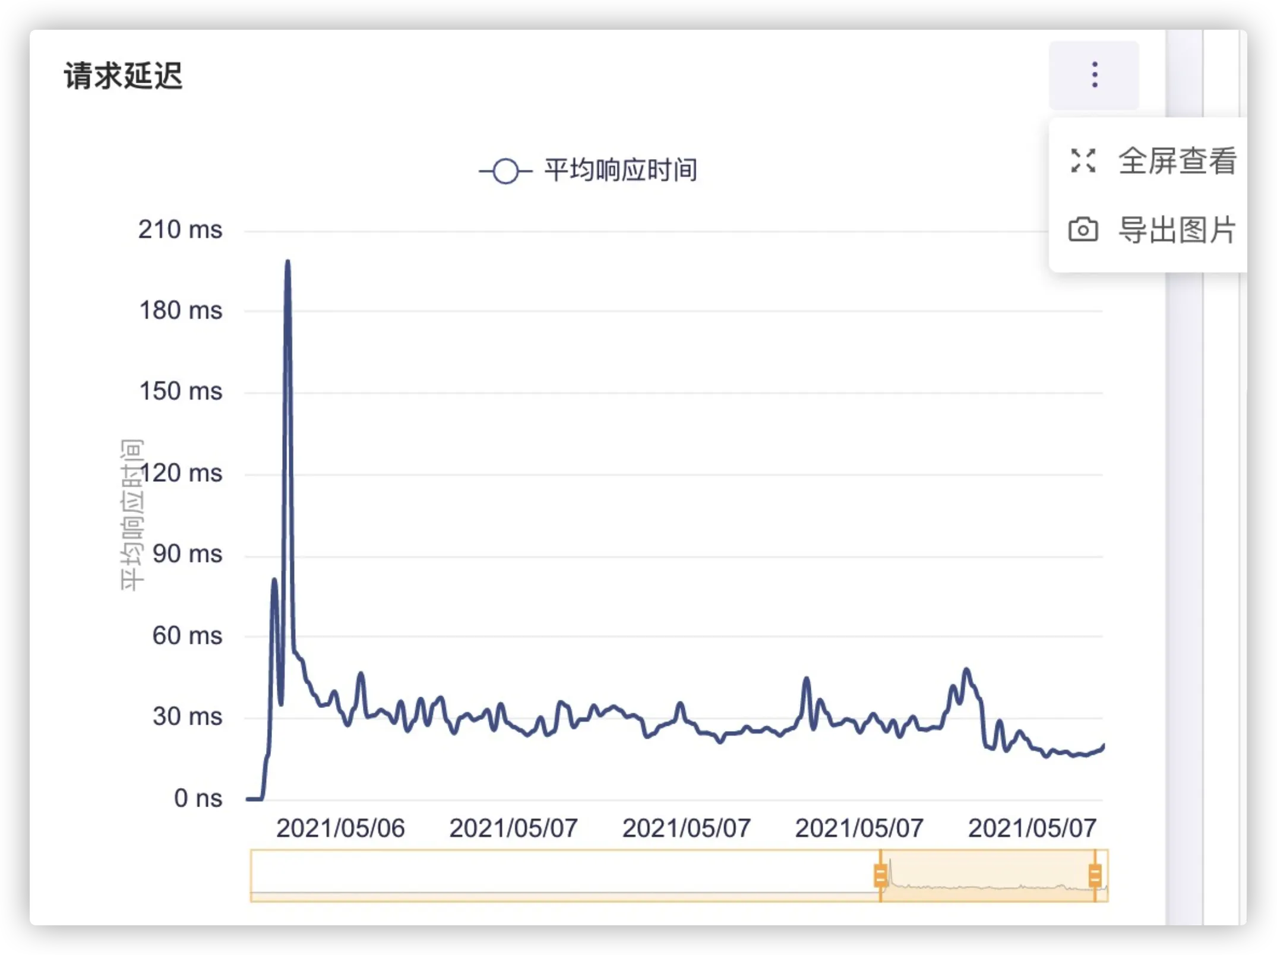The image size is (1277, 955).
Task: Click the 210 ms y-axis label
Action: 180,230
